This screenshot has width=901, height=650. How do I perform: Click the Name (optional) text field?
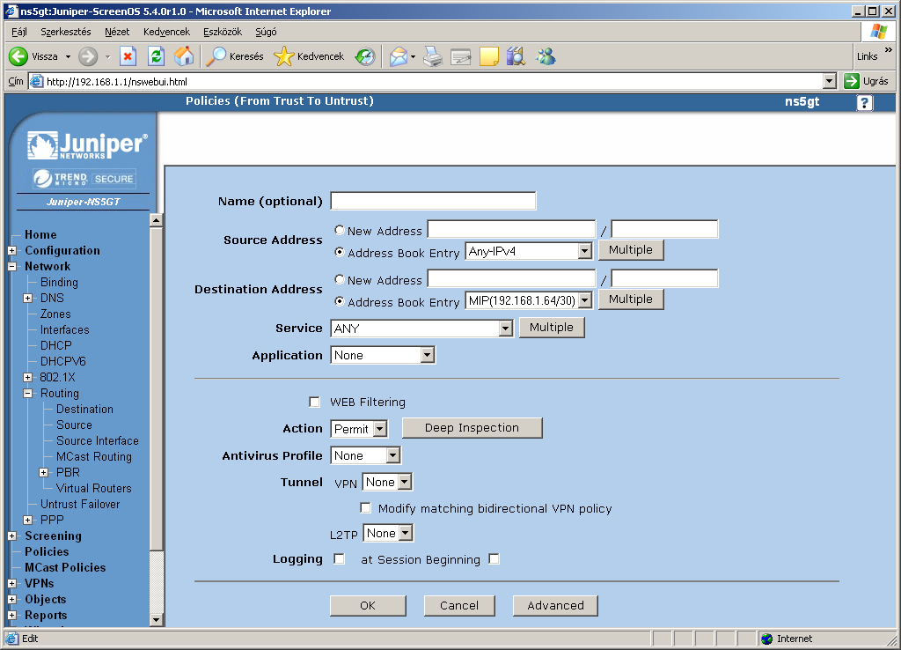433,201
